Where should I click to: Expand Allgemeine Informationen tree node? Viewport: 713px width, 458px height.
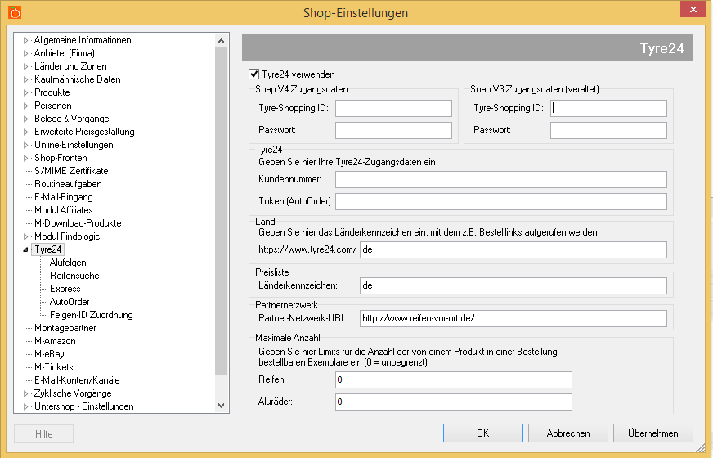(x=26, y=40)
